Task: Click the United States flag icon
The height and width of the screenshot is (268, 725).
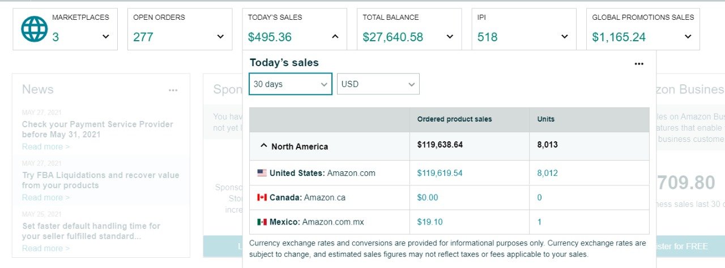Action: [262, 173]
